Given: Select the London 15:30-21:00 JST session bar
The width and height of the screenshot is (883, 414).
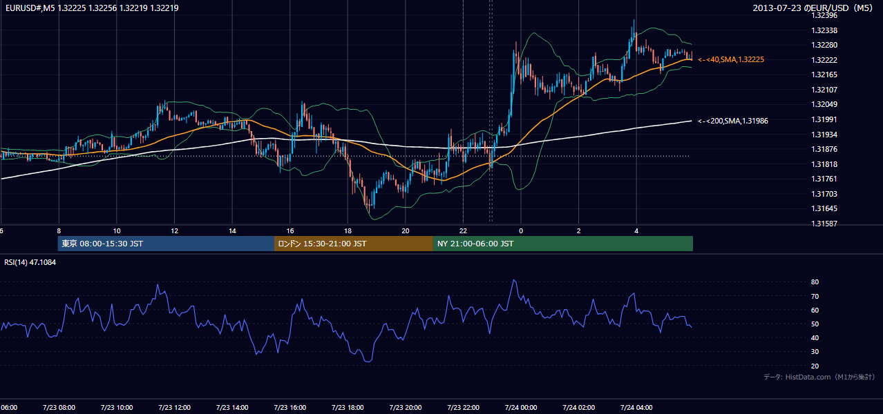Looking at the screenshot, I should (354, 244).
